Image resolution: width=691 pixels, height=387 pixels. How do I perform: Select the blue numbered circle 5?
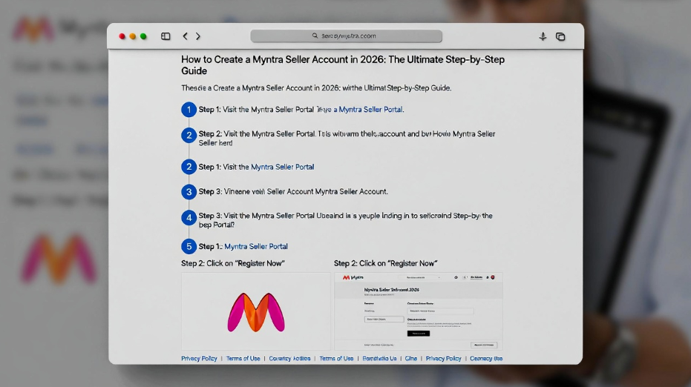[189, 246]
